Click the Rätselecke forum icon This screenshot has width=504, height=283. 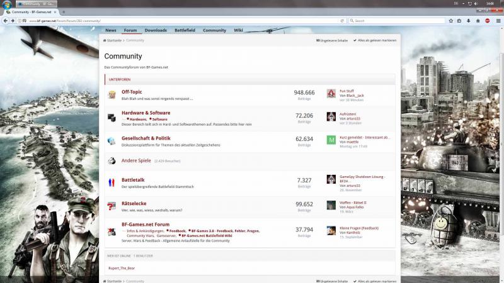(111, 205)
